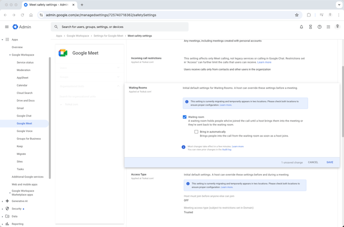Viewport: 344px width, 227px height.
Task: Collapse the Google Workspace tree node
Action: pos(10,55)
